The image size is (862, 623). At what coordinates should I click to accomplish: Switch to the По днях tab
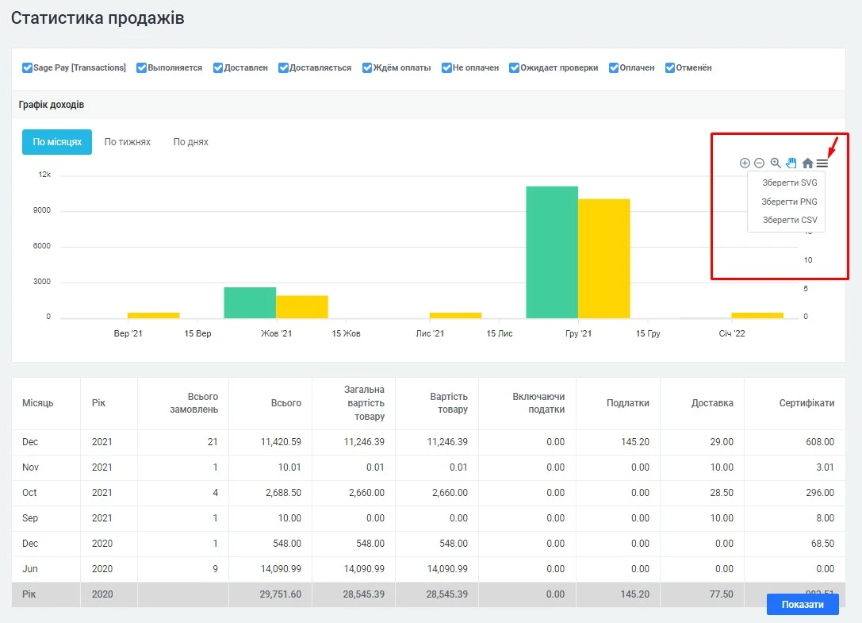(x=190, y=142)
